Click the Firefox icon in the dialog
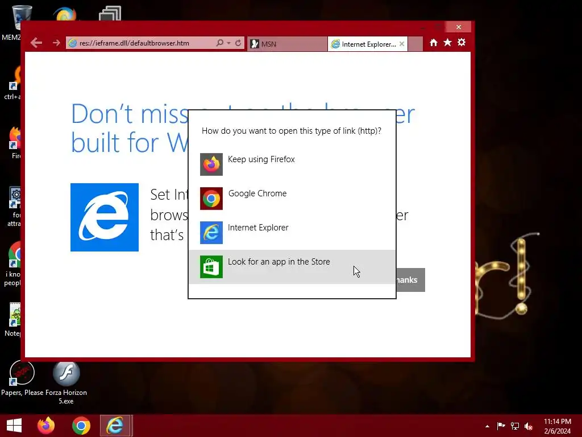 pyautogui.click(x=211, y=164)
